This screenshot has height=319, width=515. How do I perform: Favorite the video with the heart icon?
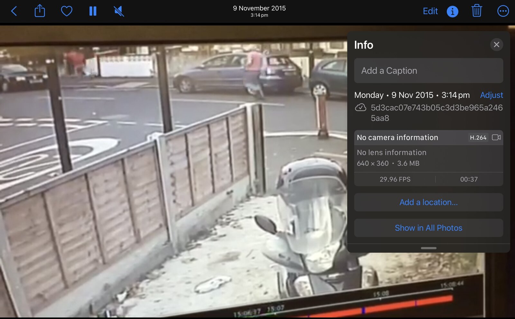[x=67, y=11]
